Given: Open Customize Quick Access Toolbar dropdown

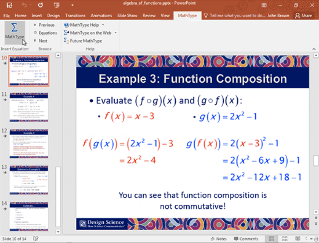Looking at the screenshot, I should click(72, 6).
